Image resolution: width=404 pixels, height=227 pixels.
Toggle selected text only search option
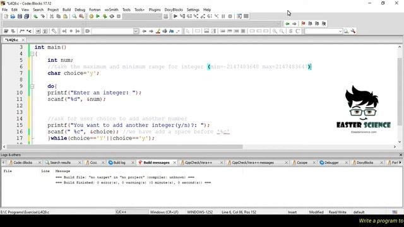pyautogui.click(x=165, y=31)
